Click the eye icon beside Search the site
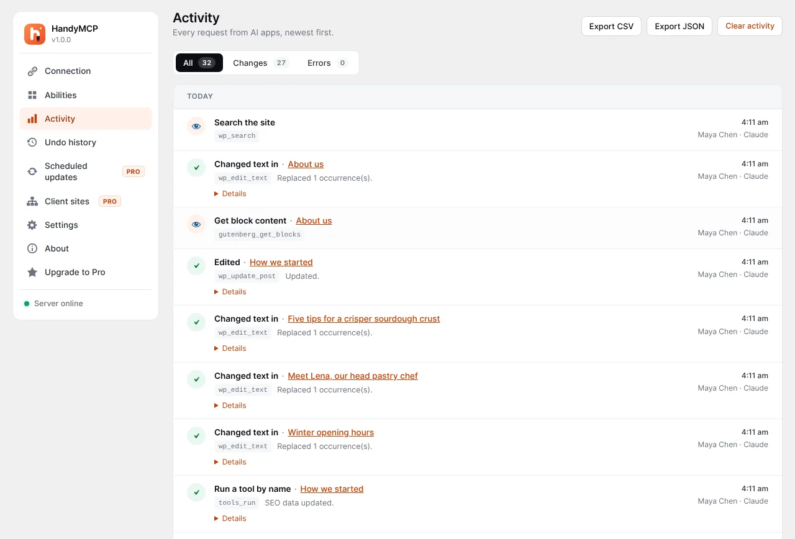 pyautogui.click(x=196, y=126)
